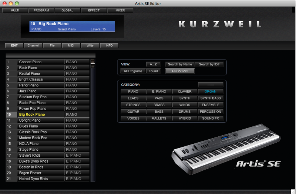Screen dimensions: 296x194
Task: Click the Kurzweil logo
Action: point(220,24)
